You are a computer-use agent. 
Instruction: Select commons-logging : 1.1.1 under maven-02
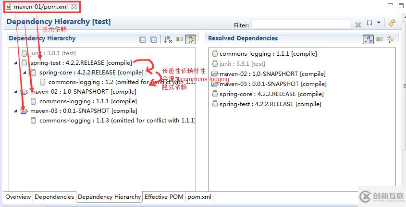(x=88, y=101)
